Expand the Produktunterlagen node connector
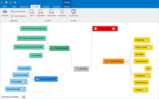The width and height of the screenshot is (159, 99). click(118, 29)
